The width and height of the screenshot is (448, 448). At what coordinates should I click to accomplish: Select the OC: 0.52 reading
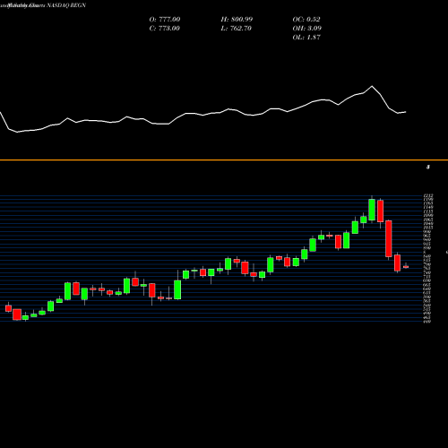[x=306, y=19]
